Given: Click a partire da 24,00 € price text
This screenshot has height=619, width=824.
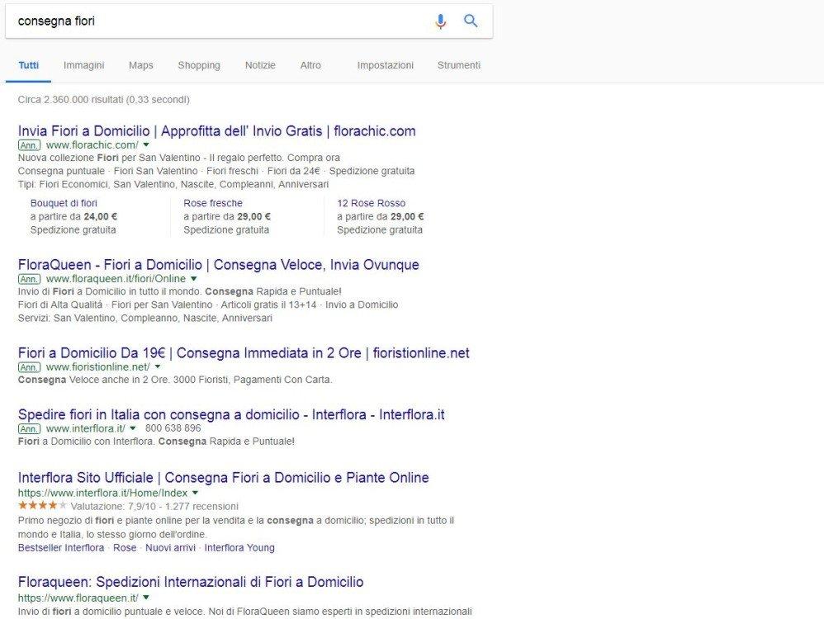Looking at the screenshot, I should [x=73, y=216].
